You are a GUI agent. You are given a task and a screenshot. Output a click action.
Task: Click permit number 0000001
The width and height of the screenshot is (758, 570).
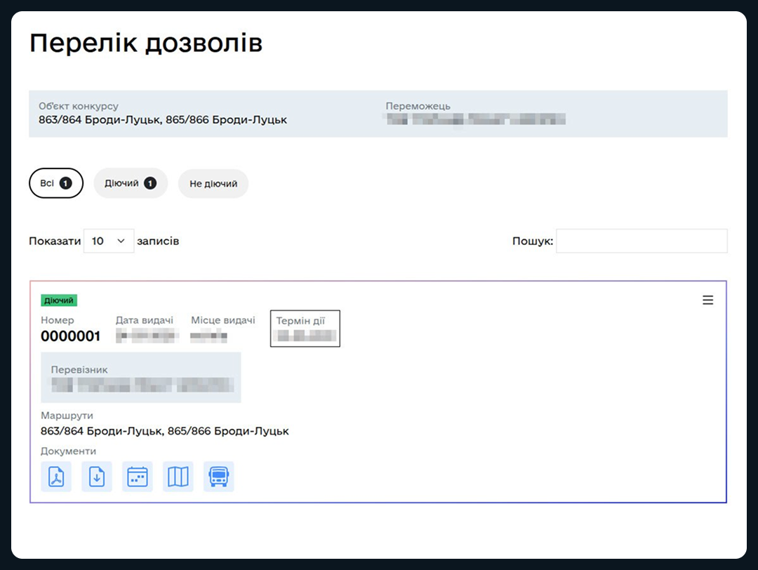71,336
